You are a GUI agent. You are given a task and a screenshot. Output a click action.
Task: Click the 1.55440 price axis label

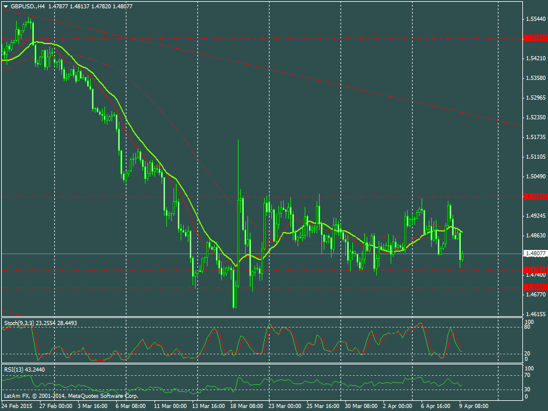click(535, 19)
